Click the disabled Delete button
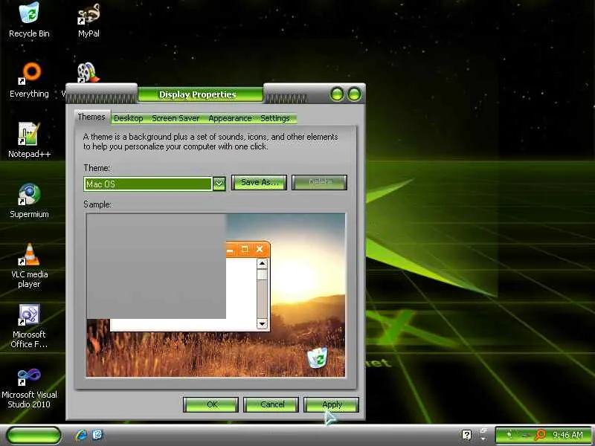 (x=320, y=182)
